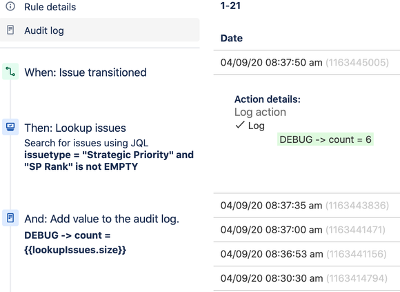Expand the 08:37:35 am audit entry
This screenshot has height=292, width=400.
pos(307,206)
